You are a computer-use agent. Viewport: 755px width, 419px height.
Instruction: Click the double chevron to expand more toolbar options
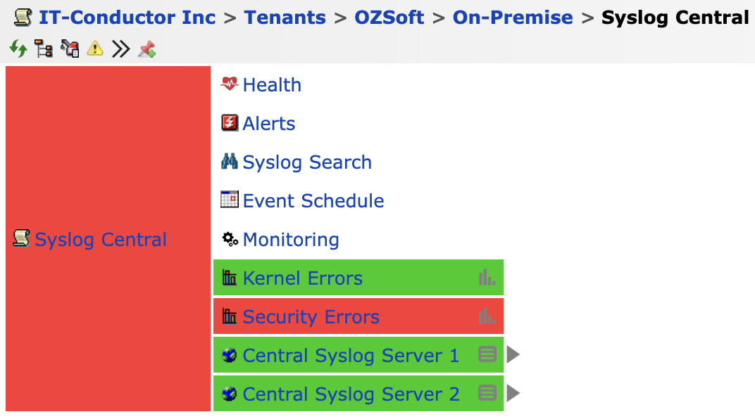(x=120, y=49)
